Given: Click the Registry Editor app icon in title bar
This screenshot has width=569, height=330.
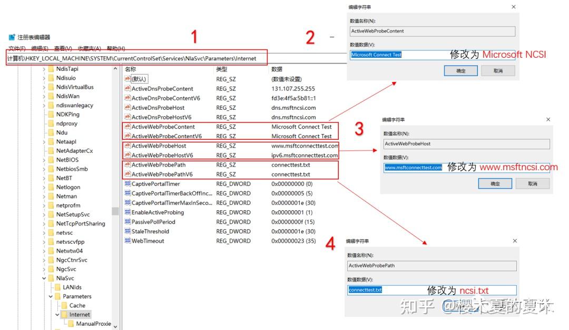Looking at the screenshot, I should click(12, 37).
